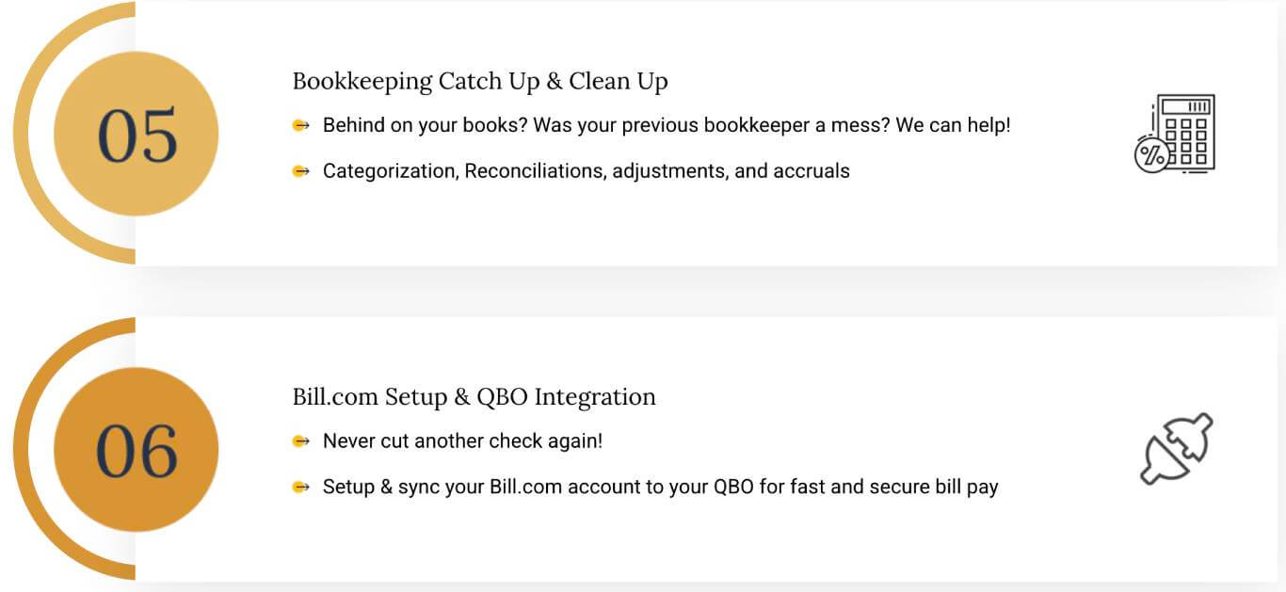Image resolution: width=1286 pixels, height=592 pixels.
Task: Click the "Never cut another check again!" line
Action: [462, 440]
